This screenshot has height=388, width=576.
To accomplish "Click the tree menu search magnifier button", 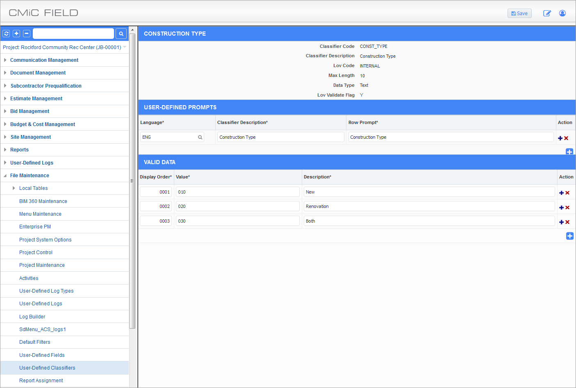I will [x=121, y=34].
